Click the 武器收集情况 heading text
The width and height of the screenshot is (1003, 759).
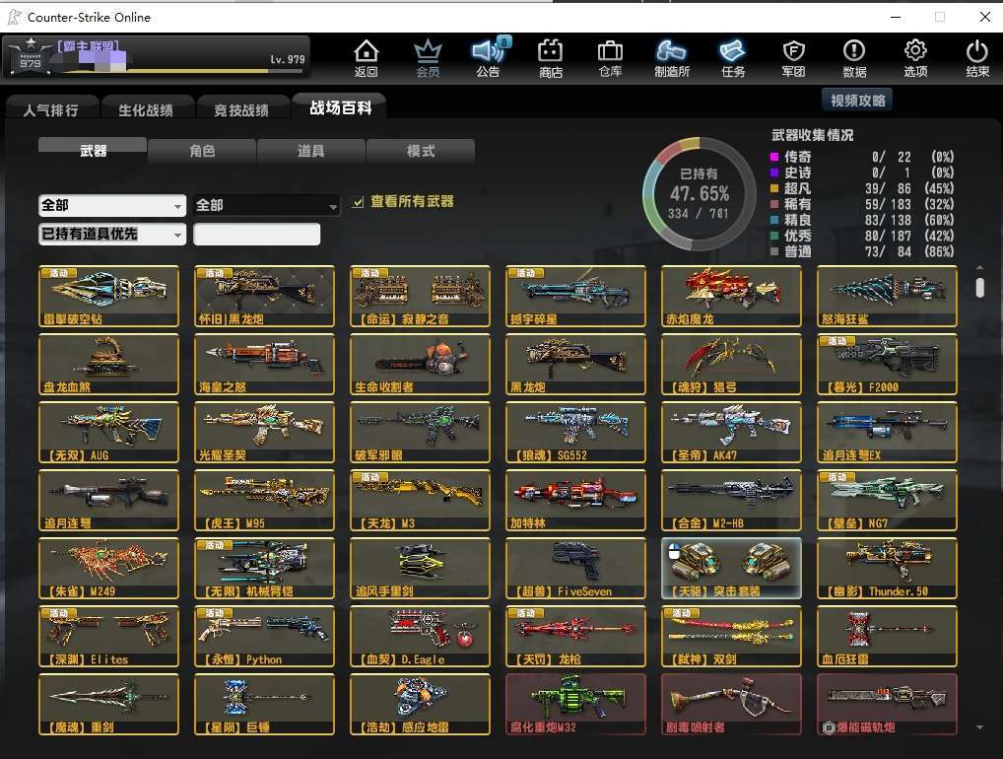pos(813,135)
